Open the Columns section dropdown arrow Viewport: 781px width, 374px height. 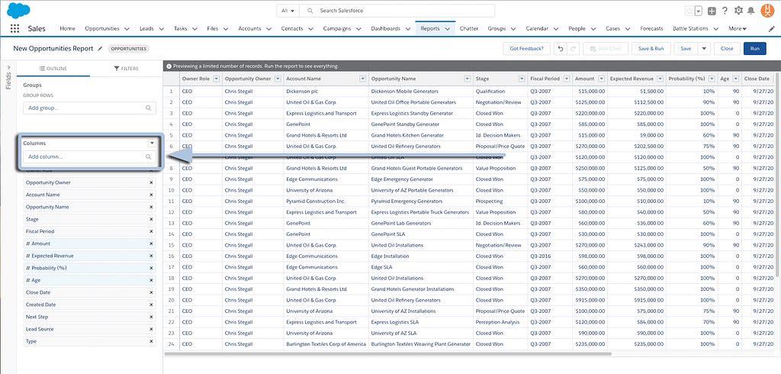point(152,143)
